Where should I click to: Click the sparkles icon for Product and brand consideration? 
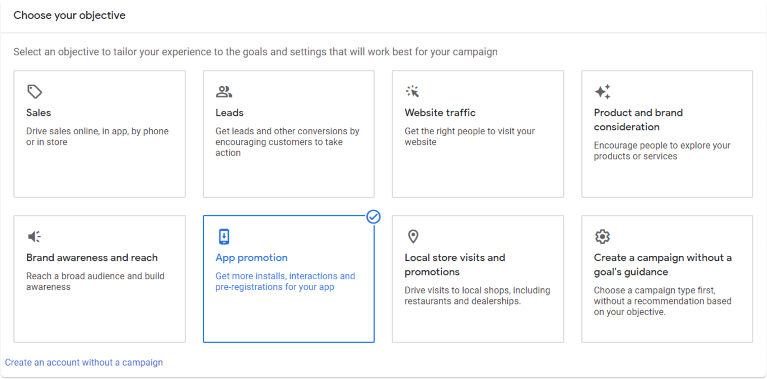click(602, 91)
